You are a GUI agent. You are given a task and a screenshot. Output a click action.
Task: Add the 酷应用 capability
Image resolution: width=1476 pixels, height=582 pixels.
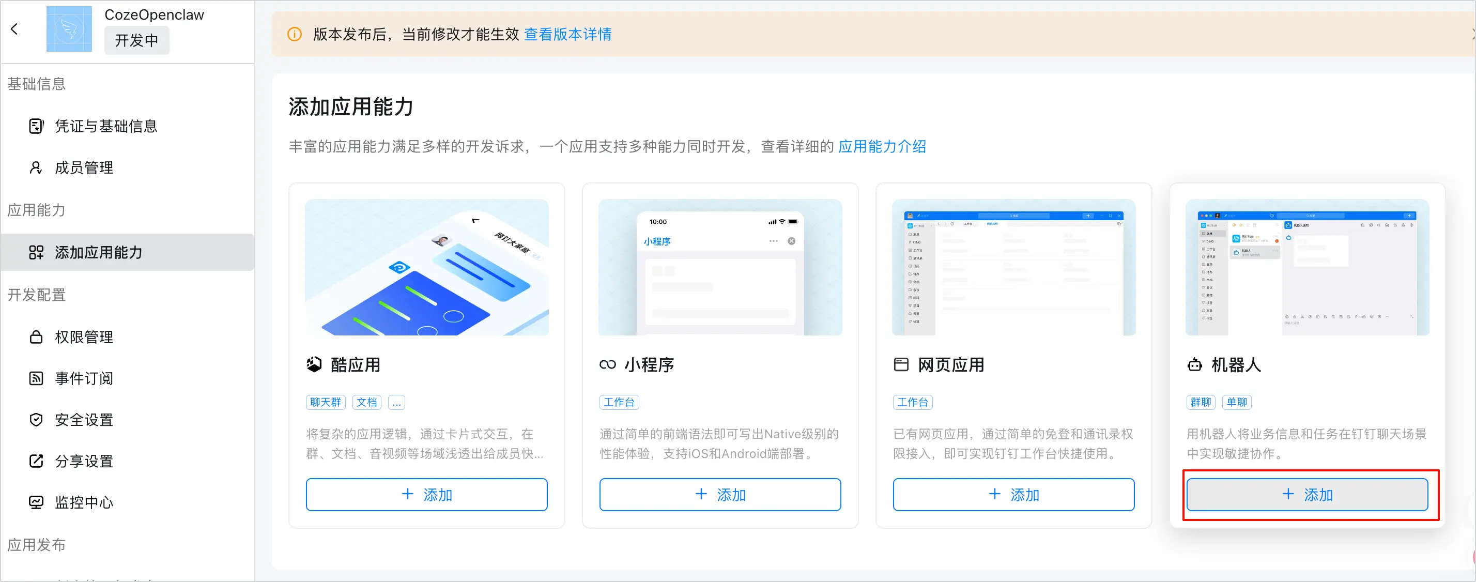[x=427, y=494]
